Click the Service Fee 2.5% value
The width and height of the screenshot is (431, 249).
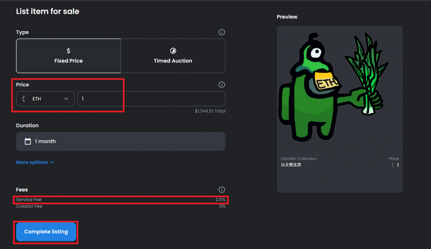[220, 199]
